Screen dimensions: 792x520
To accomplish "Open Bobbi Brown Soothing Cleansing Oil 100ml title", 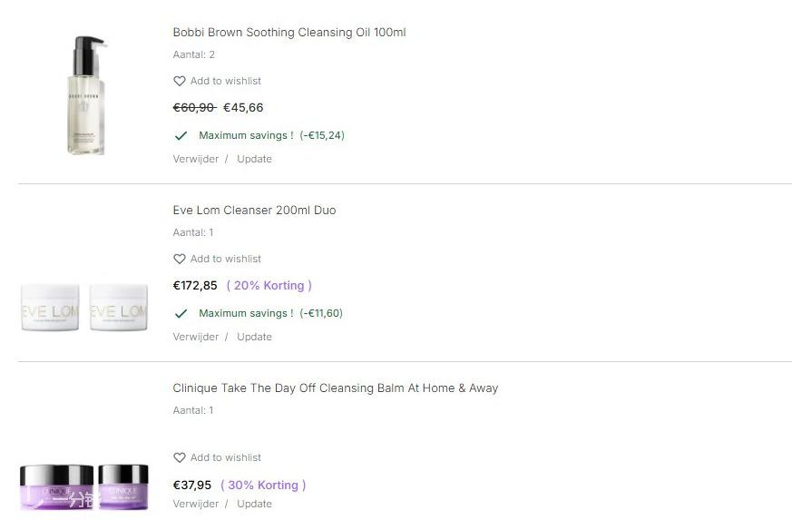I will pyautogui.click(x=289, y=33).
